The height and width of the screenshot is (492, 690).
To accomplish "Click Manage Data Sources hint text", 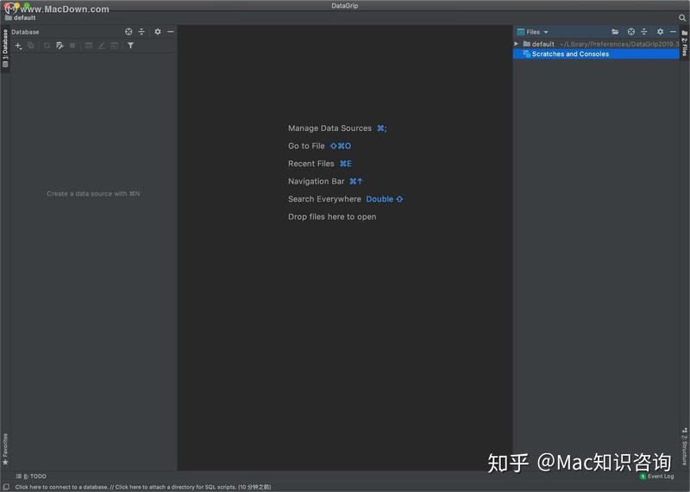I will tap(329, 128).
